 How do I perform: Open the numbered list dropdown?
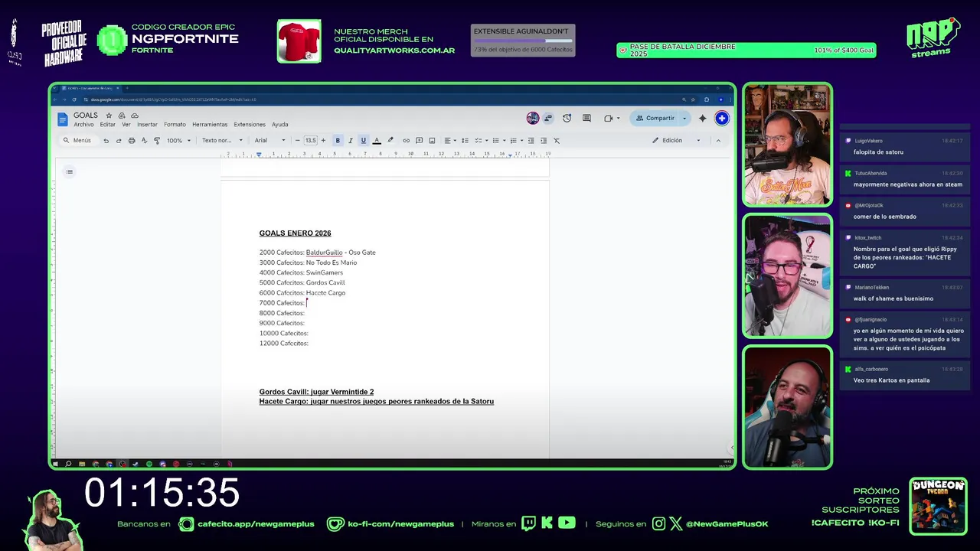tap(515, 141)
